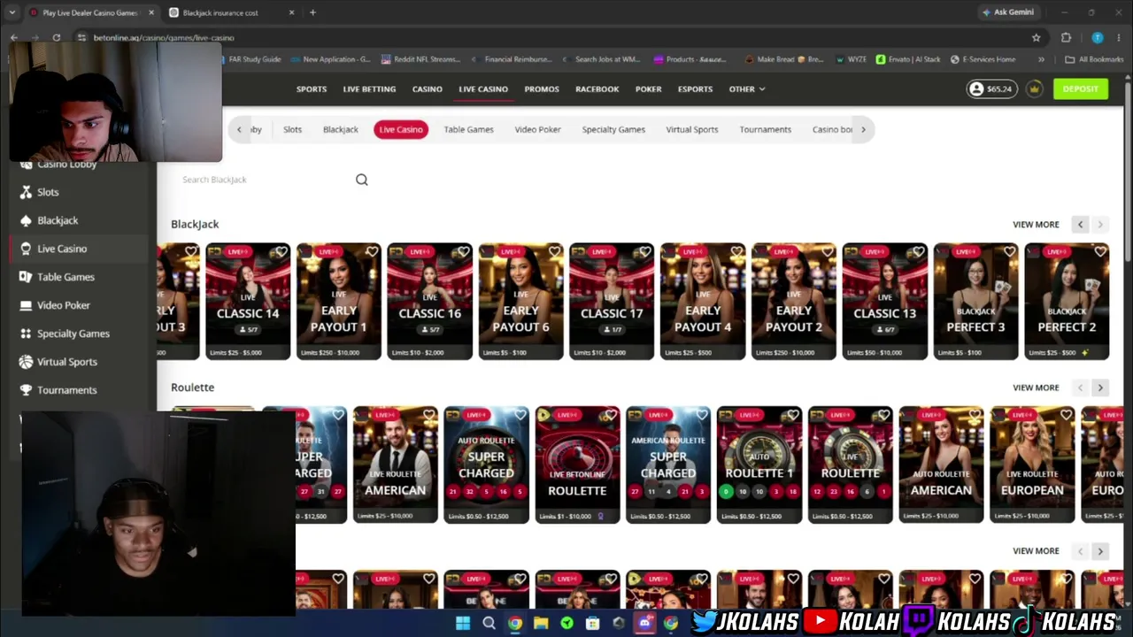Close the Blackjack insurance cost tab
The image size is (1133, 637).
point(292,12)
